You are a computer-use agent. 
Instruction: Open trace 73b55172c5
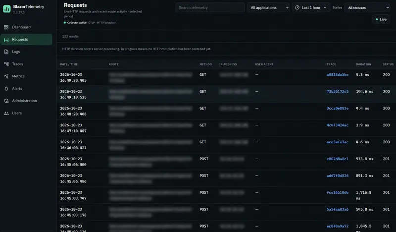point(338,91)
